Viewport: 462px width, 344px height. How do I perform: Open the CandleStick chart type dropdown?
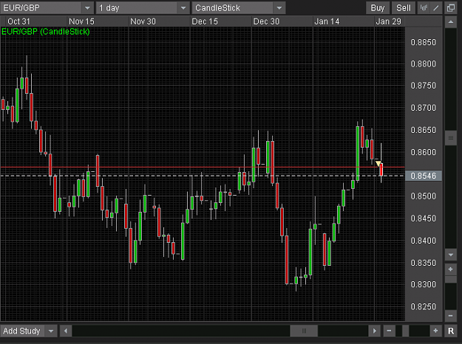coord(279,8)
